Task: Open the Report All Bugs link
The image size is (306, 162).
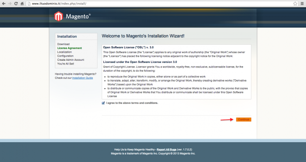Action: pos(166,149)
